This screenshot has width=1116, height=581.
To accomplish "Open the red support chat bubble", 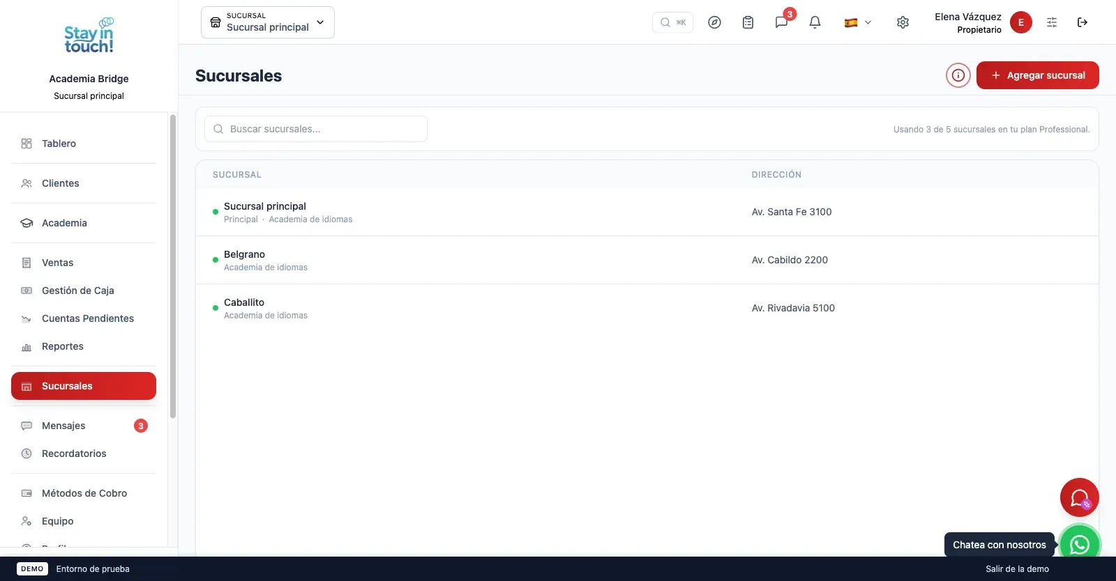I will (1080, 497).
